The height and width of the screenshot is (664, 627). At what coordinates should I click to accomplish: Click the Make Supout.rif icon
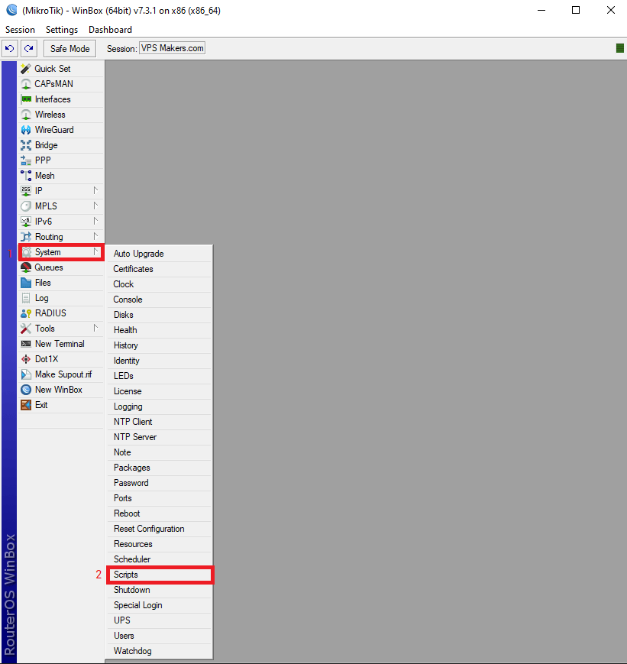coord(26,374)
